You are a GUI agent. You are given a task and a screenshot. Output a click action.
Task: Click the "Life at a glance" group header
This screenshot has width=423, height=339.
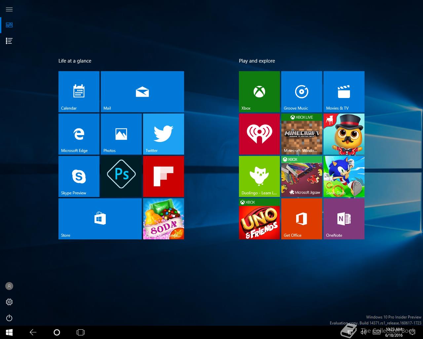pyautogui.click(x=75, y=61)
